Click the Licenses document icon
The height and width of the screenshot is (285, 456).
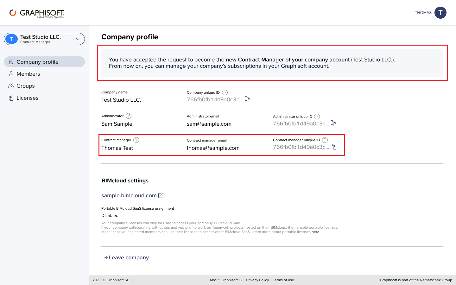(11, 98)
